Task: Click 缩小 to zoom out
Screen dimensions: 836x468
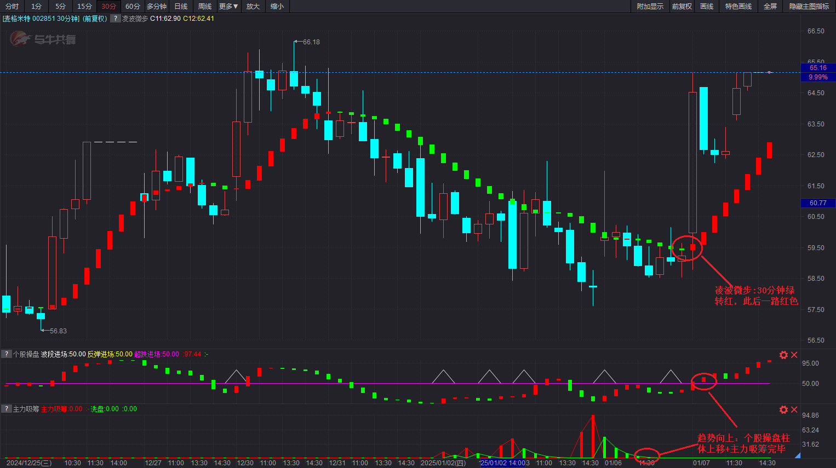Action: (x=277, y=7)
